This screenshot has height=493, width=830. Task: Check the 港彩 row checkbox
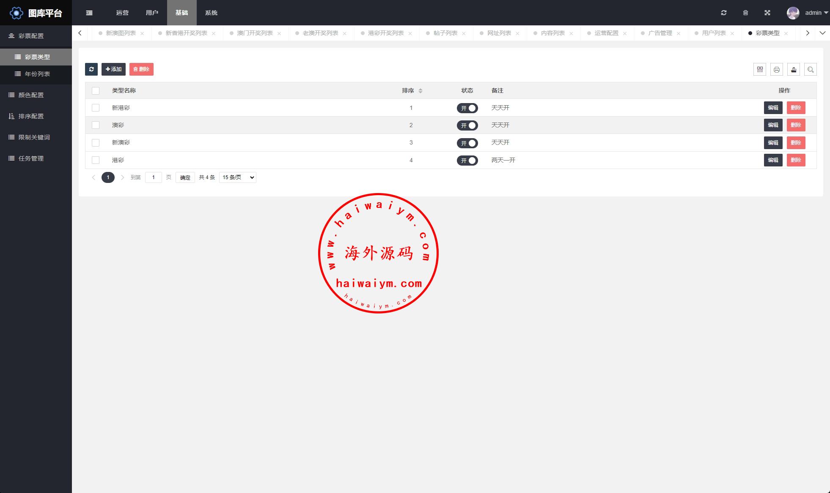[96, 160]
